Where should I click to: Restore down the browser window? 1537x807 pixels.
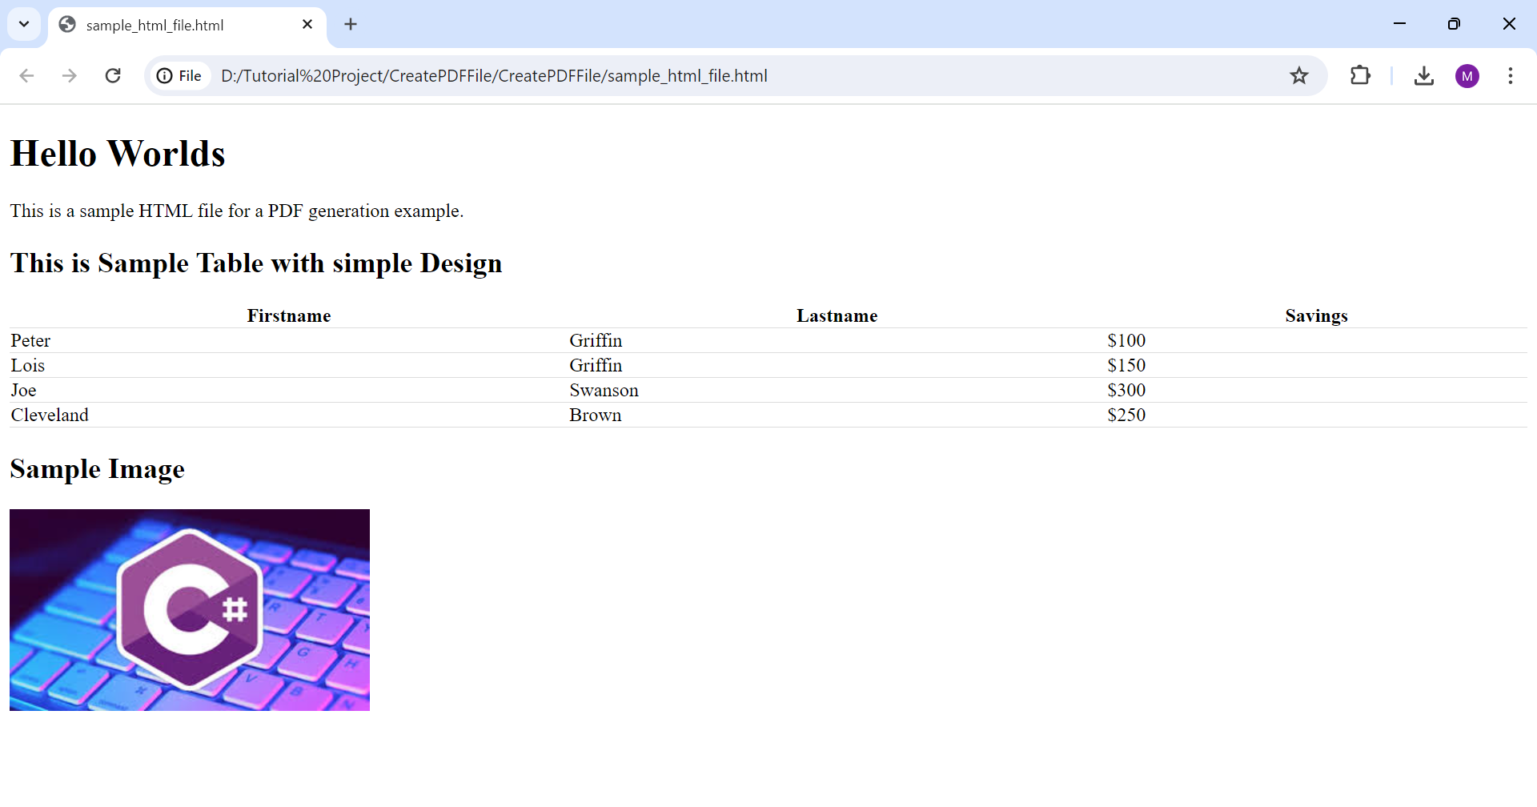tap(1454, 24)
